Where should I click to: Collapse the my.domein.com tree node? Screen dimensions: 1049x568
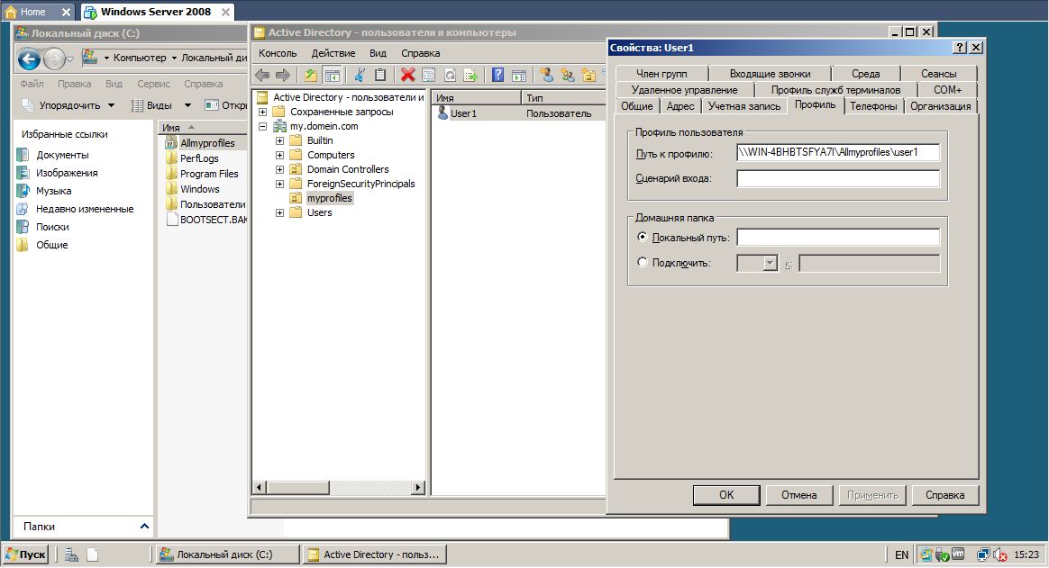(262, 126)
